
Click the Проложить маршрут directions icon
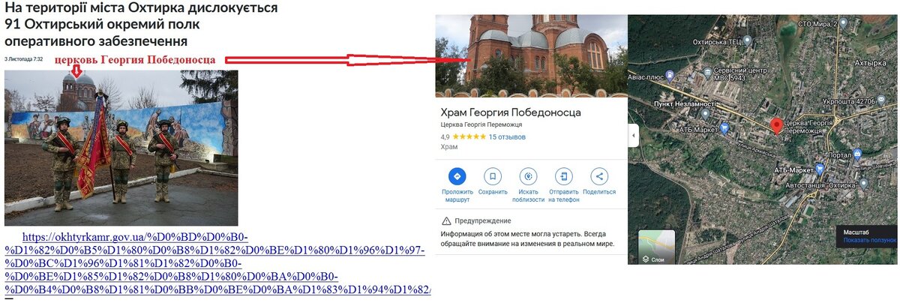[457, 176]
